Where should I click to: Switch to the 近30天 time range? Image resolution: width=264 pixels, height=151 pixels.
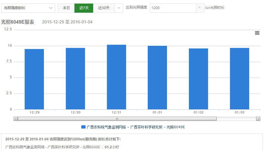[104, 8]
